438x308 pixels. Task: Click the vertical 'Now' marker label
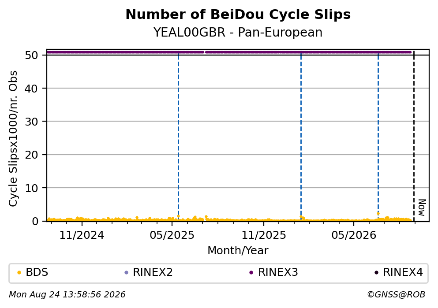click(422, 208)
